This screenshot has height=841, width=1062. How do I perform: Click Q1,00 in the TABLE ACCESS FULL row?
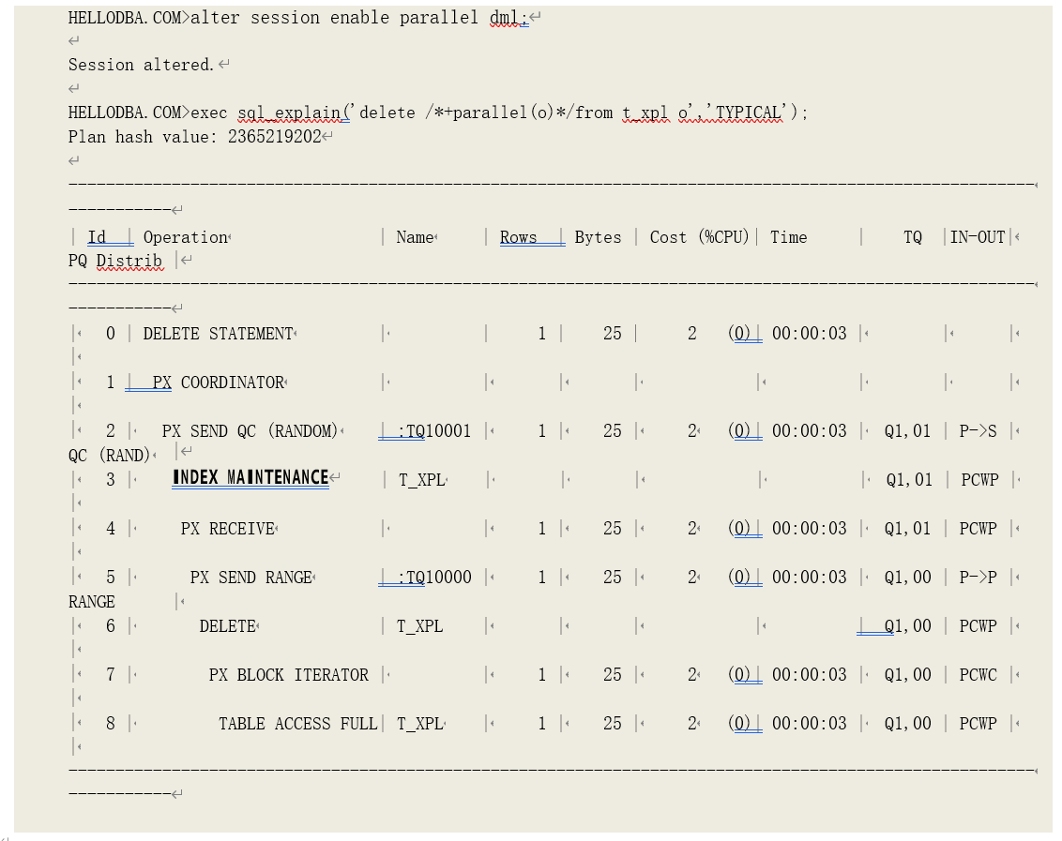[907, 724]
